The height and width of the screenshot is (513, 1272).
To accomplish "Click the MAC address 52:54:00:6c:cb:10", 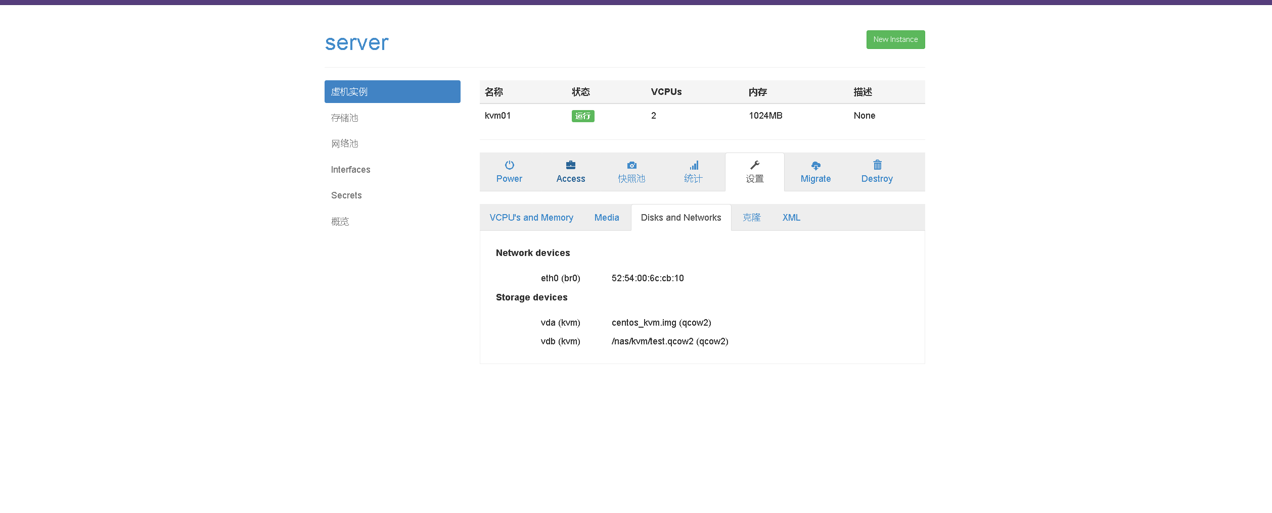I will click(648, 278).
